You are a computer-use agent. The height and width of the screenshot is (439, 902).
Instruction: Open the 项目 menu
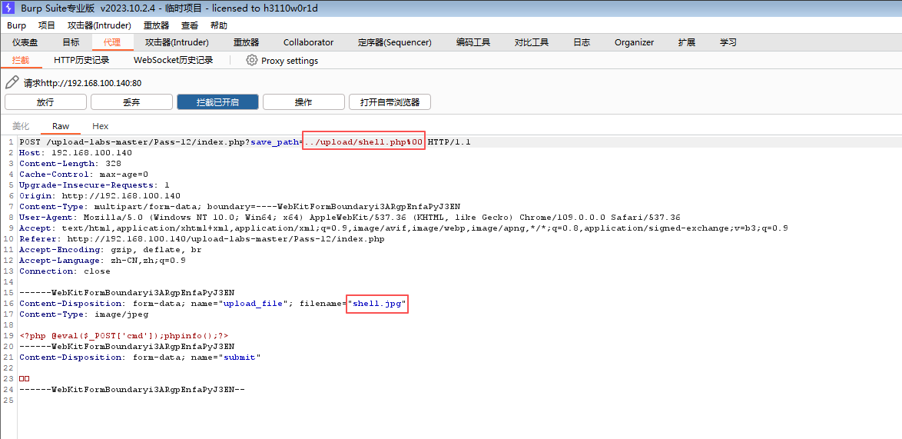click(47, 25)
